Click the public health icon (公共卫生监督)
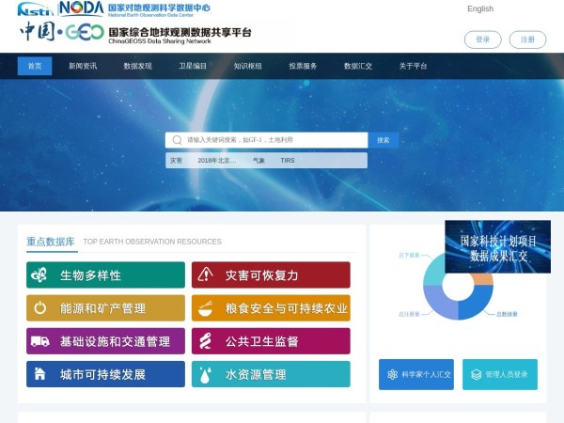The width and height of the screenshot is (564, 423). pos(205,341)
